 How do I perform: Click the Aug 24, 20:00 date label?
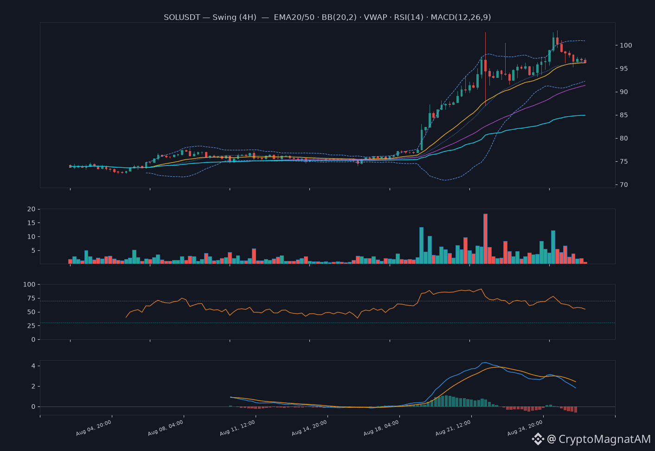click(x=525, y=428)
